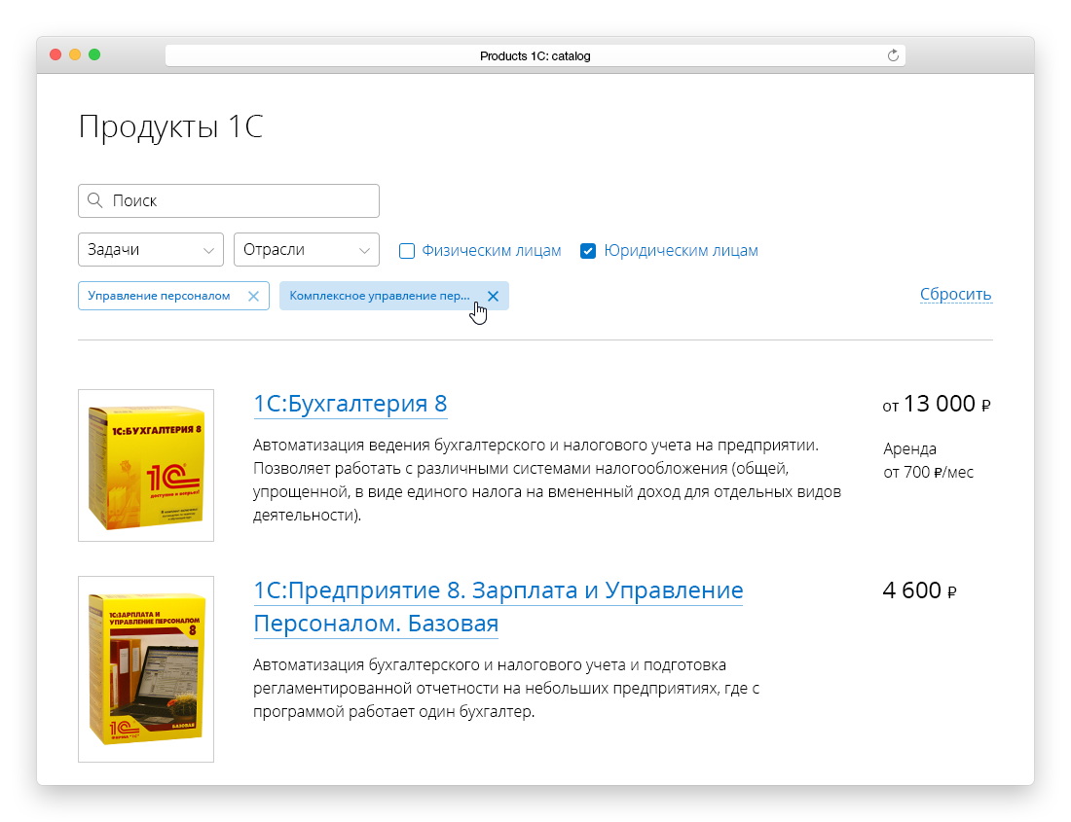The height and width of the screenshot is (822, 1071).
Task: Open the 1С:Бухгалтерия 8 product link
Action: (350, 404)
